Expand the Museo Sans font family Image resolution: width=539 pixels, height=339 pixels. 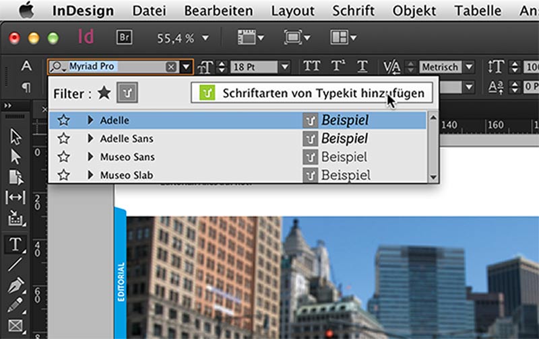pyautogui.click(x=90, y=157)
